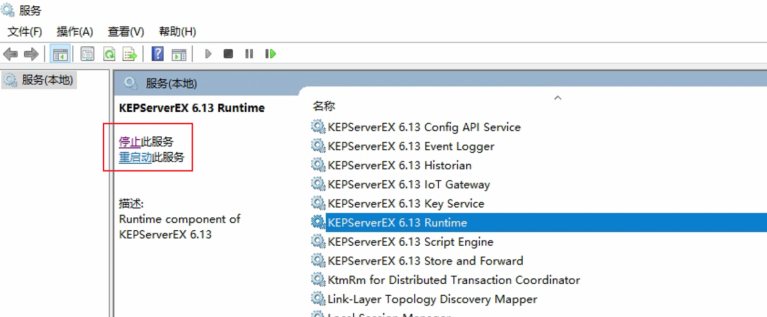Open the Properties toolbar icon
This screenshot has height=317, width=767.
87,54
